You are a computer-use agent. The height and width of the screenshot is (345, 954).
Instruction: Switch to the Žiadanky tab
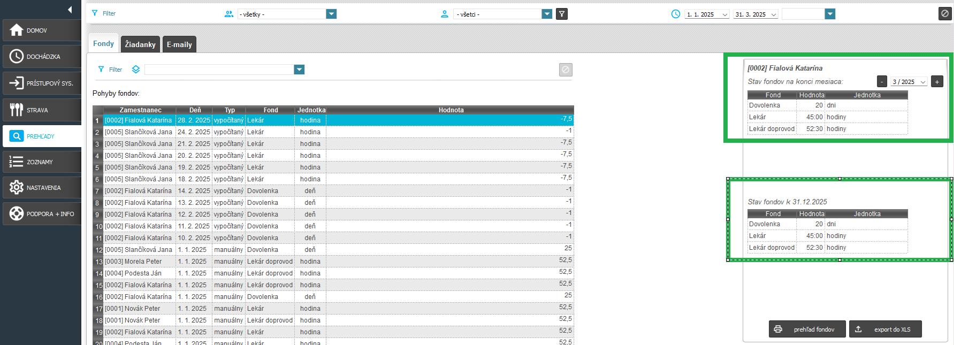pos(140,44)
